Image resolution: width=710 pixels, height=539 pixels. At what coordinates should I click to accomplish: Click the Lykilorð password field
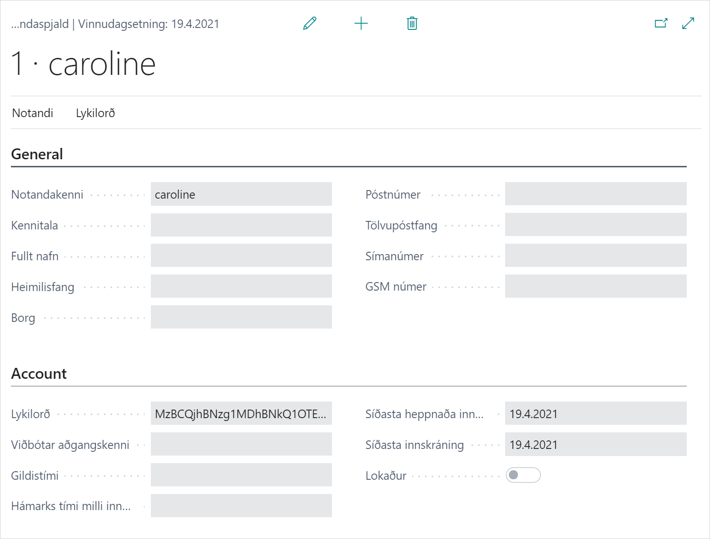pyautogui.click(x=241, y=414)
